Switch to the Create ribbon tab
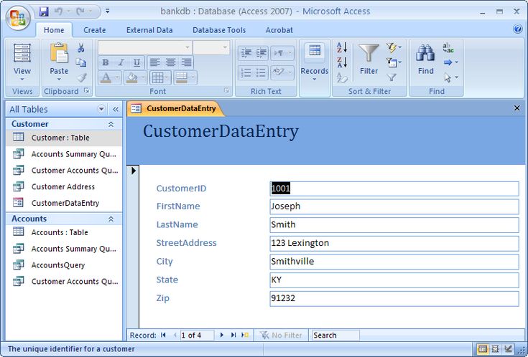 (x=94, y=30)
